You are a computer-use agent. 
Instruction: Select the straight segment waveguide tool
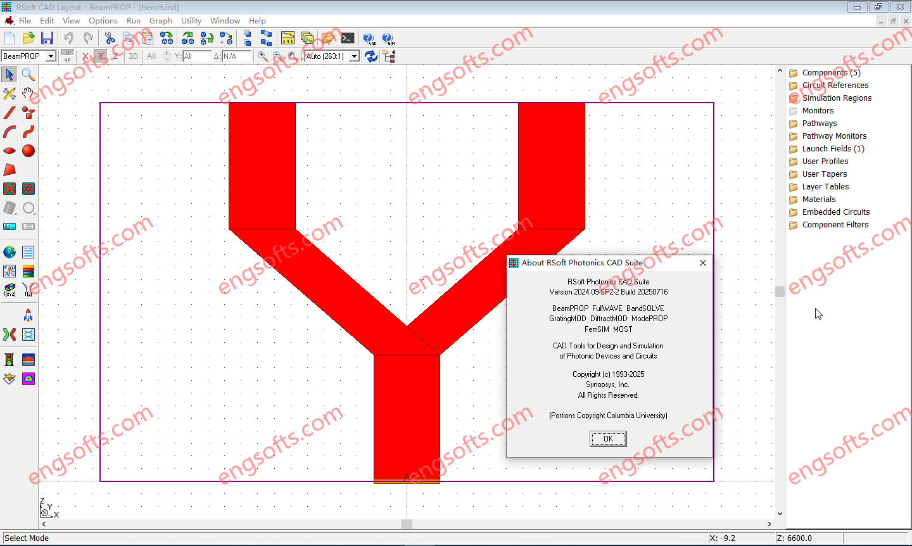[9, 113]
